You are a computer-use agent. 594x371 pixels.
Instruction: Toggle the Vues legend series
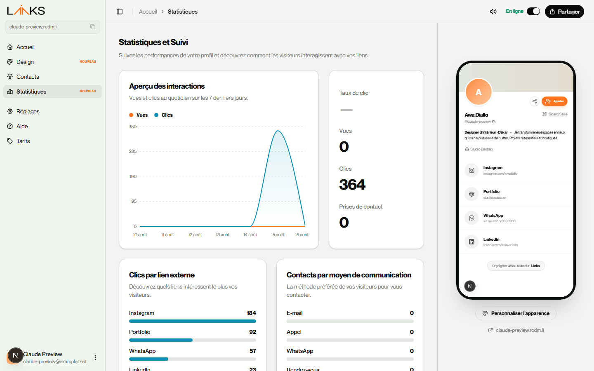tap(139, 115)
